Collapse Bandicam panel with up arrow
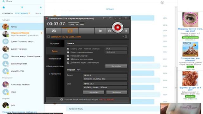The height and width of the screenshot is (114, 203). [x=123, y=37]
